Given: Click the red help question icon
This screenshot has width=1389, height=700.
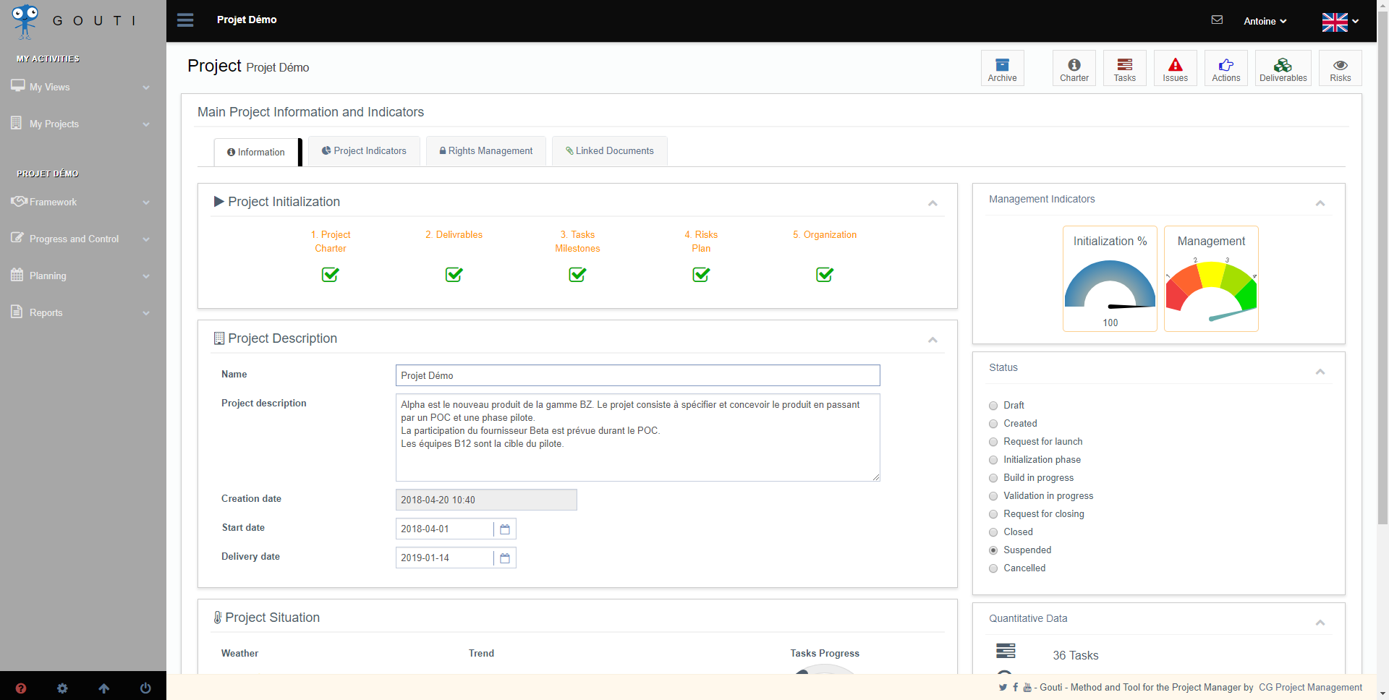Looking at the screenshot, I should click(21, 688).
